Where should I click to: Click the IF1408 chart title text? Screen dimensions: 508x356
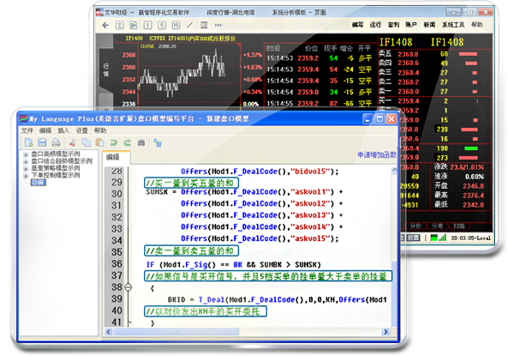tap(181, 39)
